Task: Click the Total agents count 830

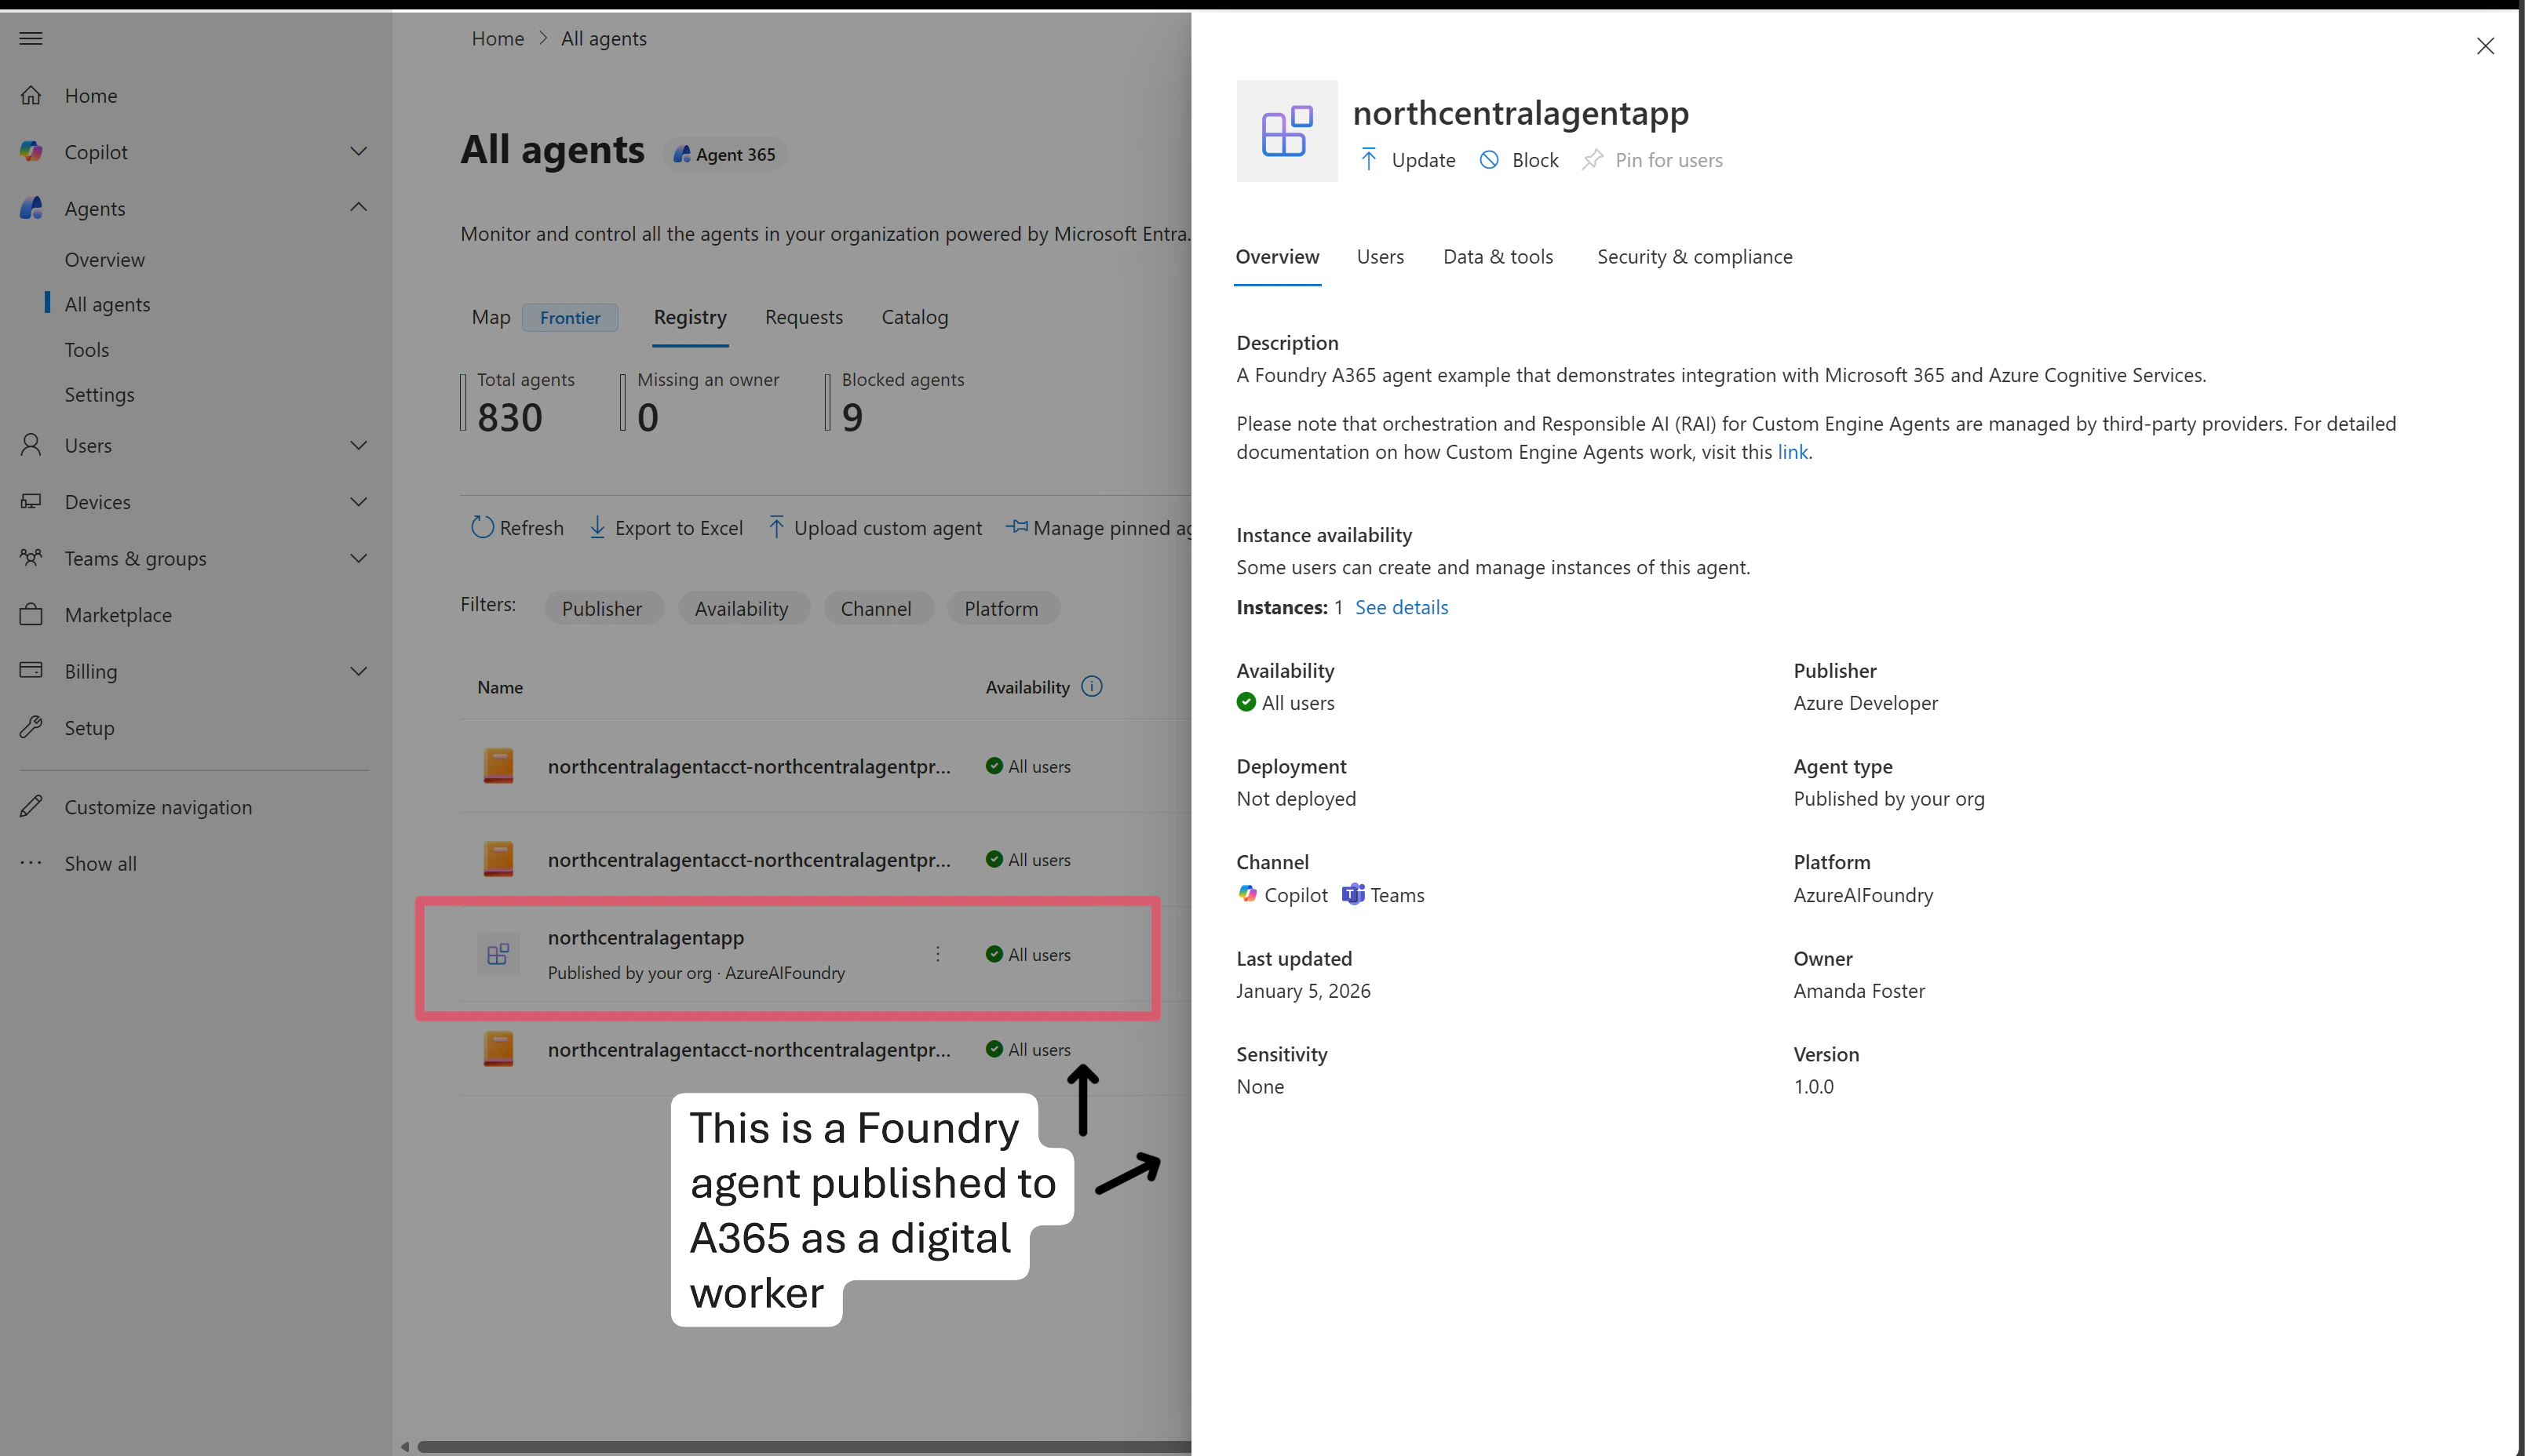Action: coord(510,417)
